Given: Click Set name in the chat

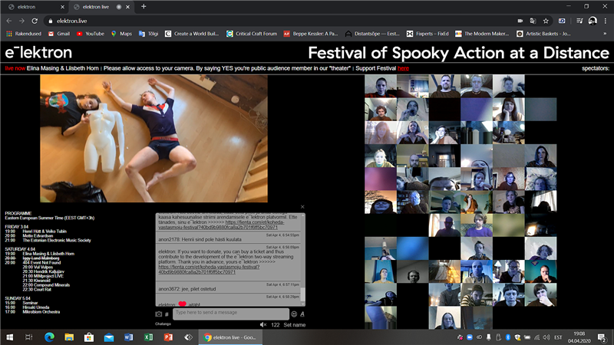Looking at the screenshot, I should (294, 325).
